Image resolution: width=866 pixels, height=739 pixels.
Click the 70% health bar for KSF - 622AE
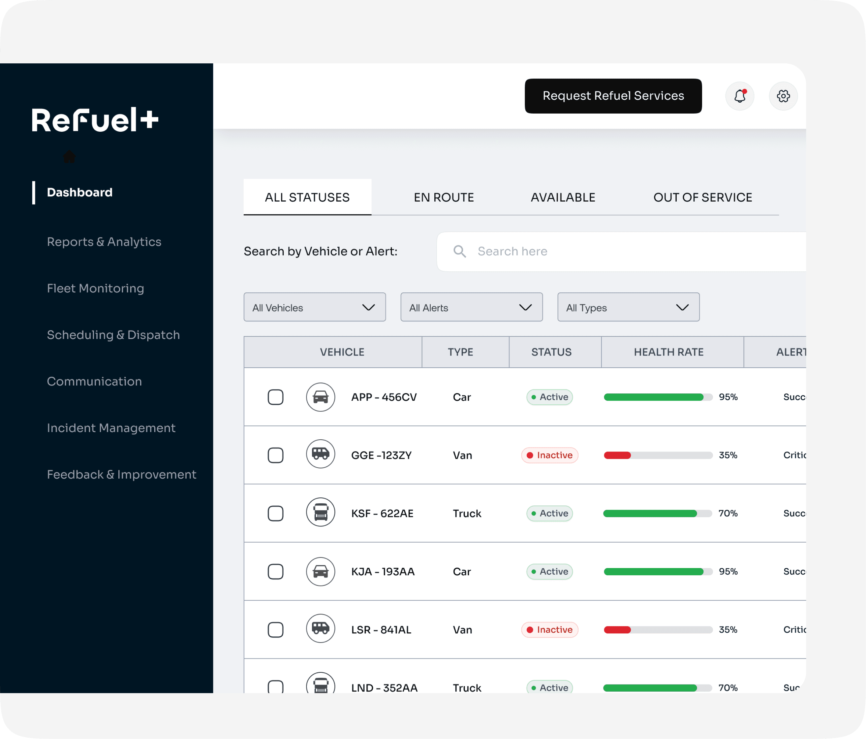[x=658, y=513]
